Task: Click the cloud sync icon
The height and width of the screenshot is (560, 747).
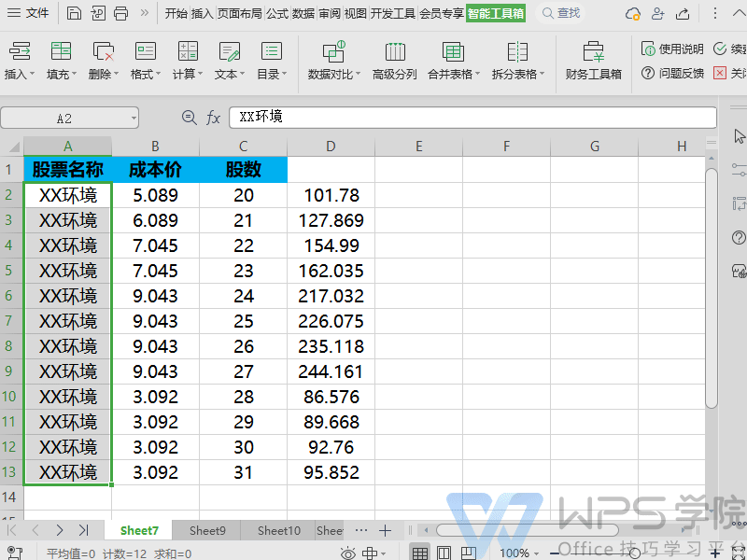Action: (x=633, y=13)
